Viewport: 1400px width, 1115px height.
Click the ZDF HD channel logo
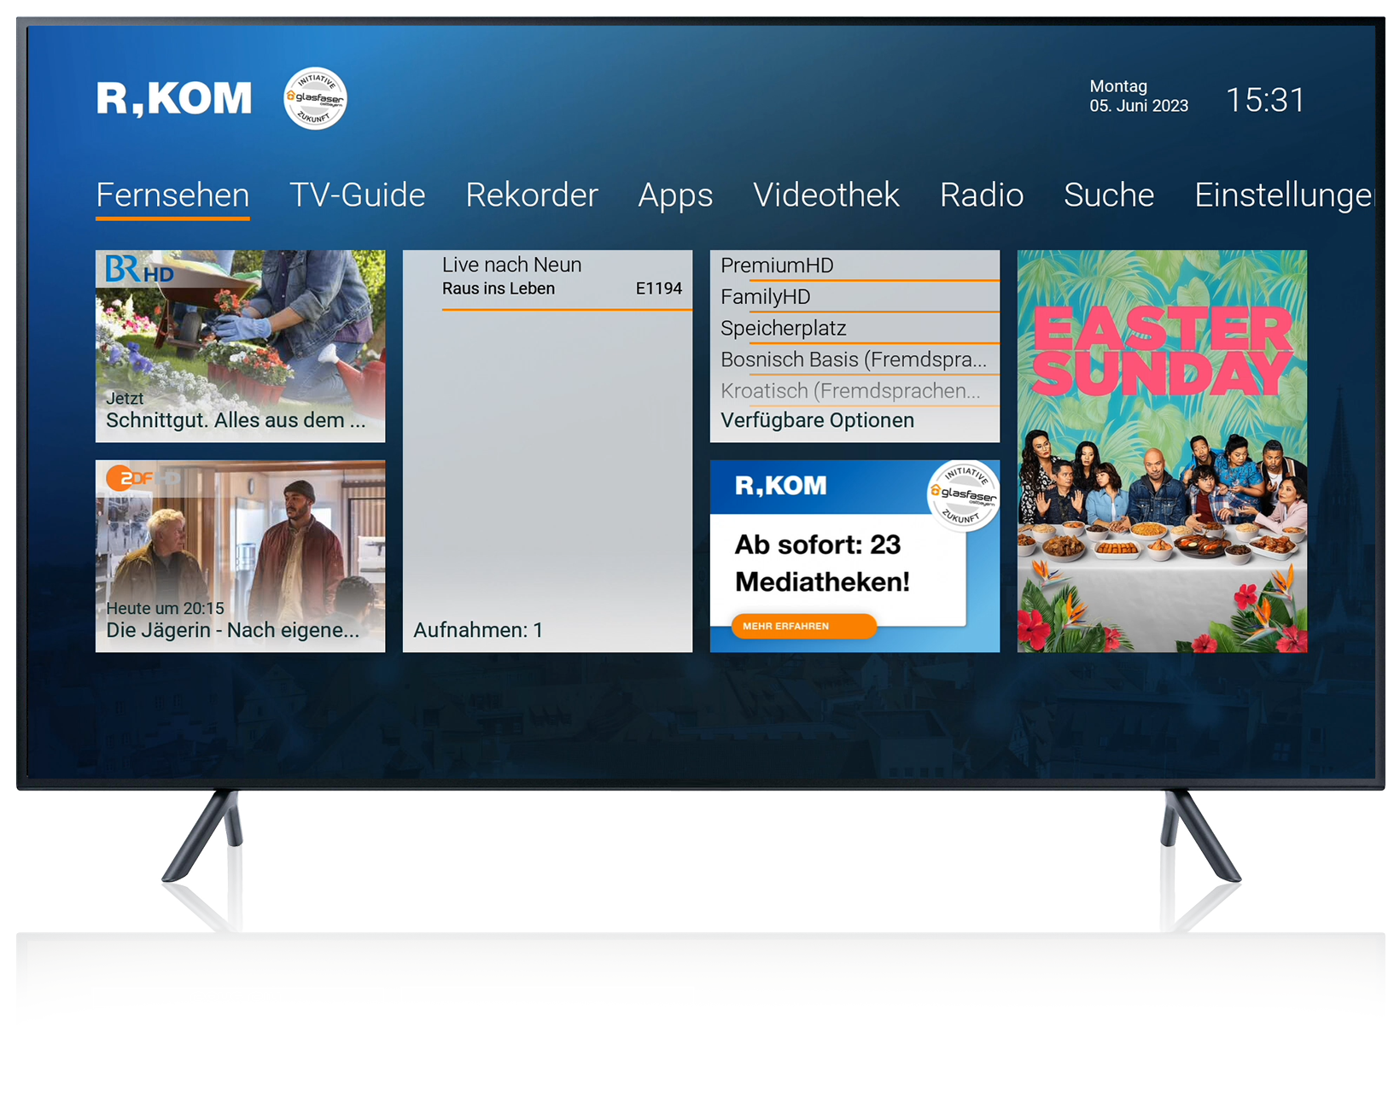click(x=142, y=478)
